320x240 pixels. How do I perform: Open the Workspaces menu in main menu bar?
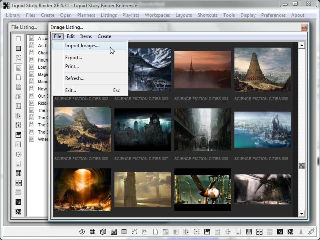coord(157,15)
